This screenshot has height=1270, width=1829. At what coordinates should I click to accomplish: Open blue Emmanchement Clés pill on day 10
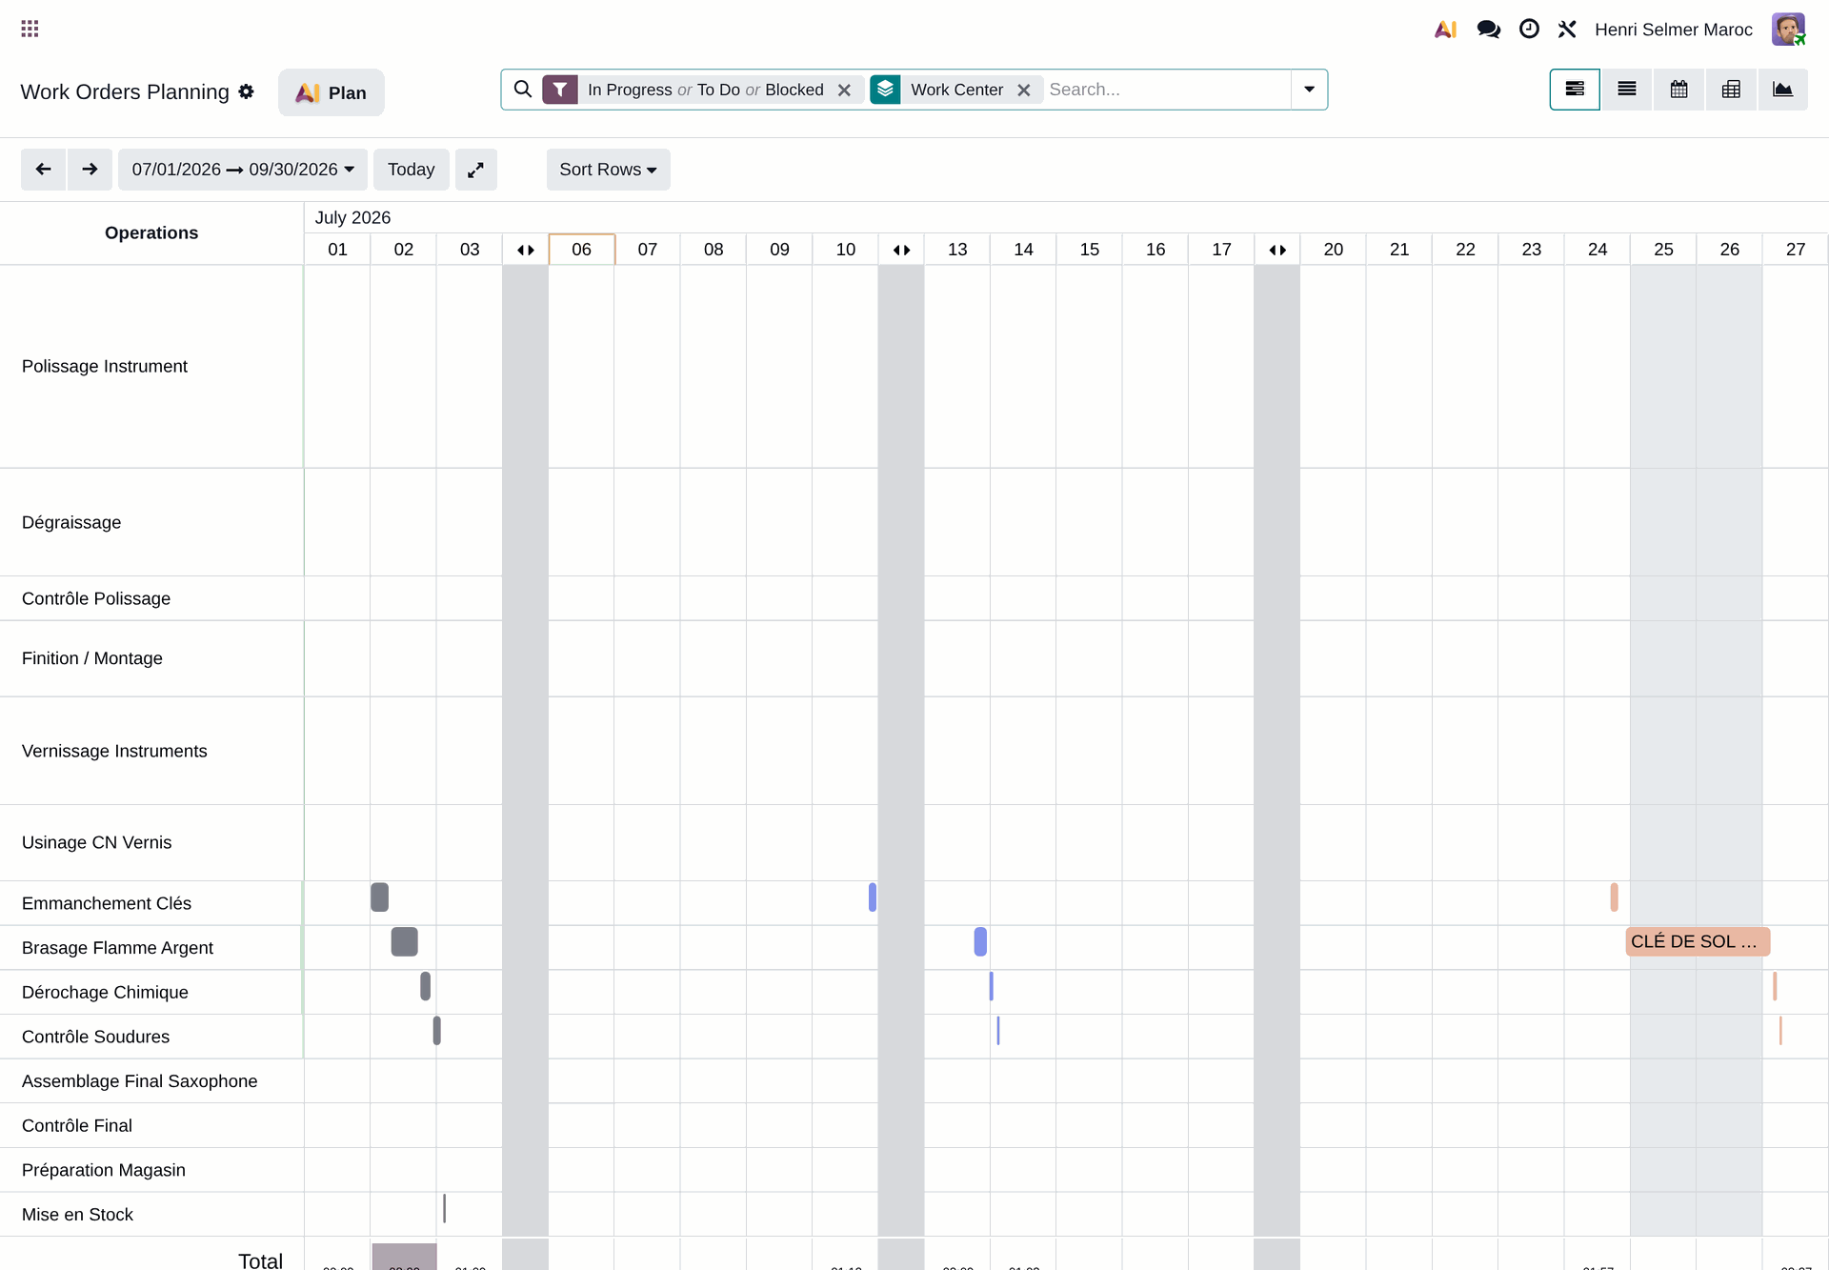(873, 897)
